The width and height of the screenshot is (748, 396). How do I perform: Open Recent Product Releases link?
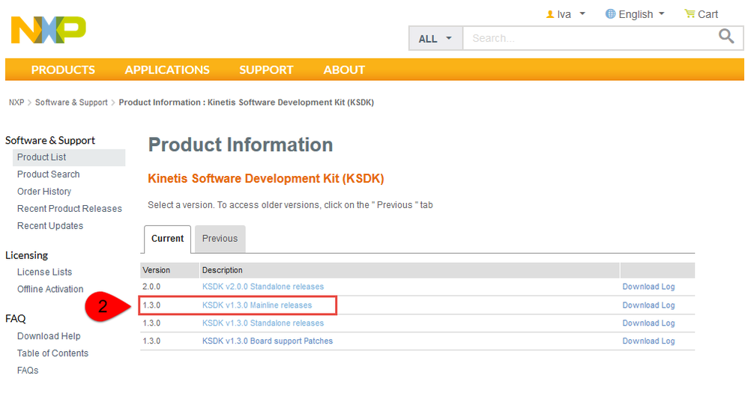coord(70,209)
